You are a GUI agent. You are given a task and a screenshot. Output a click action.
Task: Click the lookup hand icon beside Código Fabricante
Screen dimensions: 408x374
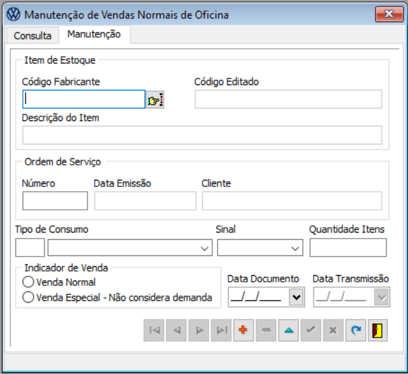pyautogui.click(x=156, y=100)
